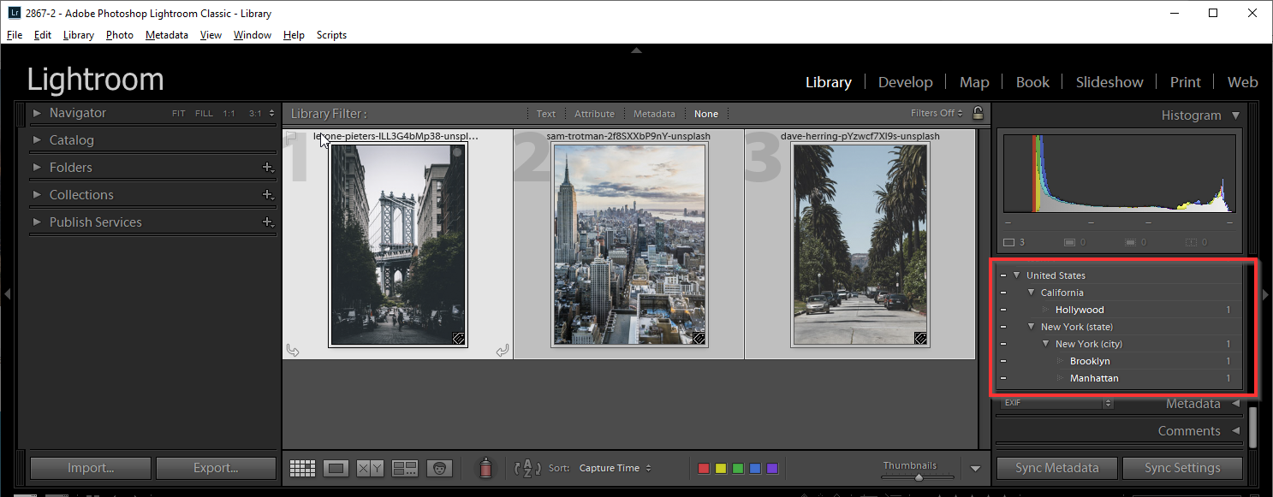1273x497 pixels.
Task: Apply the red color label swatch
Action: 704,468
